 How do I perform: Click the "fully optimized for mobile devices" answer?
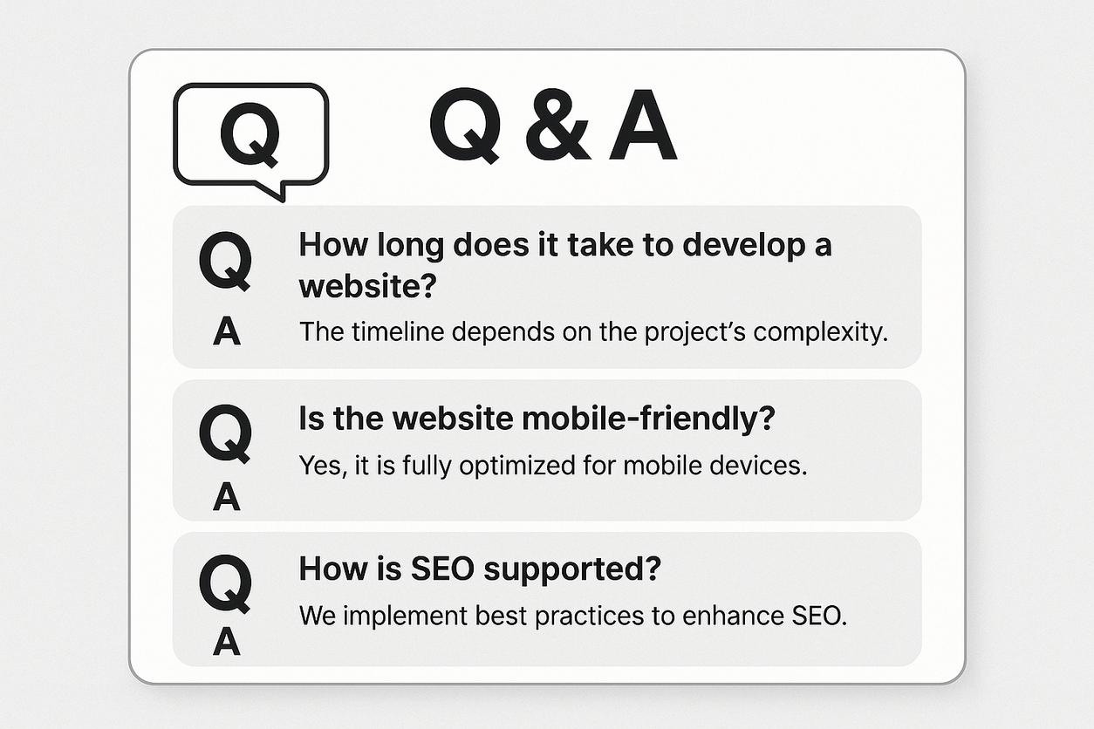[553, 466]
